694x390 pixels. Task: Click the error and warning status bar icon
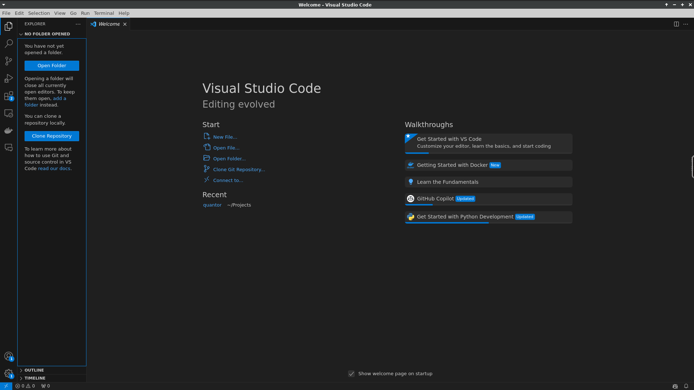[24, 386]
